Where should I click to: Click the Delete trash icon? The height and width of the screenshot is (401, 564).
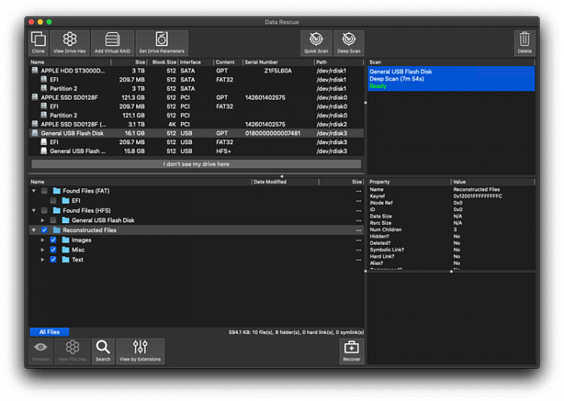point(525,43)
